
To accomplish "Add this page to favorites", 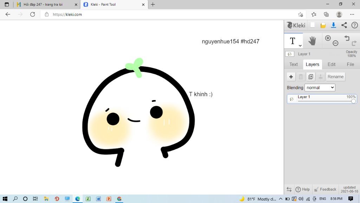I will [301, 14].
